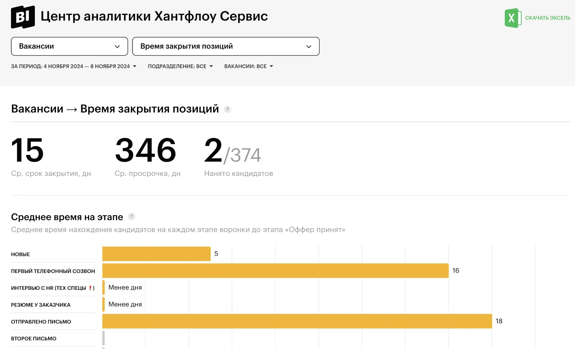The height and width of the screenshot is (349, 575).
Task: Click chevron in Время закрытия позиций dropdown
Action: coord(309,47)
